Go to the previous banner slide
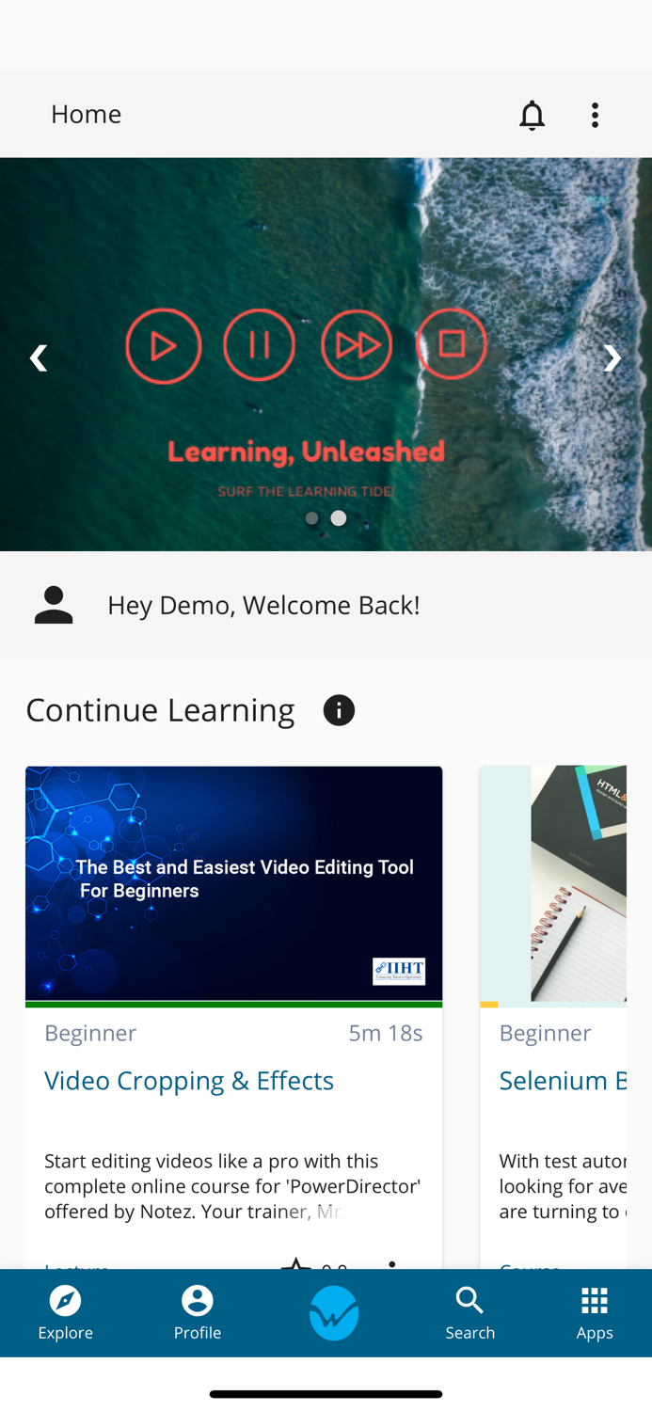The height and width of the screenshot is (1411, 652). point(39,357)
